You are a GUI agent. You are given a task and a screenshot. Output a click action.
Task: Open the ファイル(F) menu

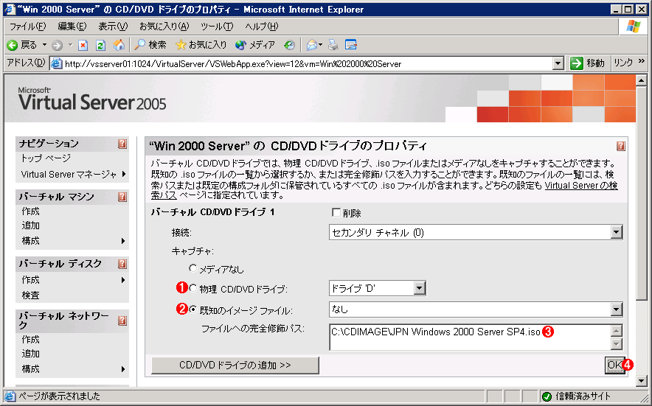(x=27, y=27)
